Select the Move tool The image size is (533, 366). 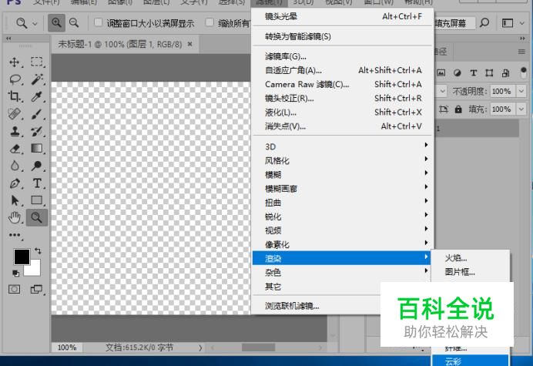tap(15, 62)
